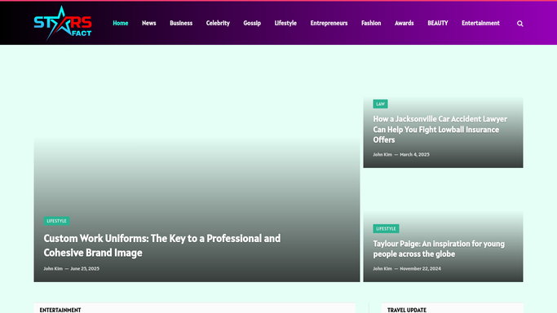Select the Awards menu item
557x313 pixels.
coord(404,23)
